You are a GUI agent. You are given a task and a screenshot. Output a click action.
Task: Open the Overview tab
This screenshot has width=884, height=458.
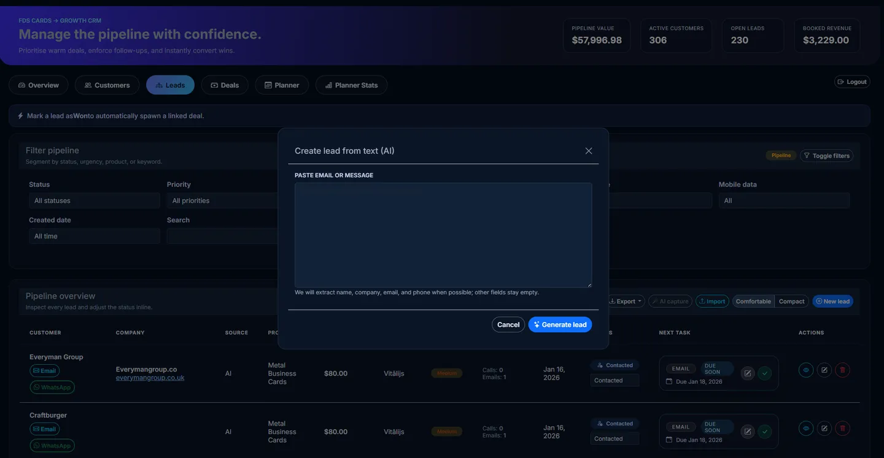pyautogui.click(x=39, y=85)
